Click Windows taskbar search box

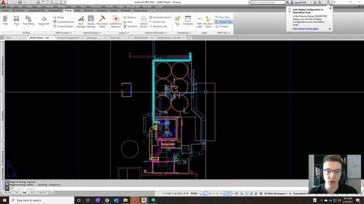[x=42, y=200]
